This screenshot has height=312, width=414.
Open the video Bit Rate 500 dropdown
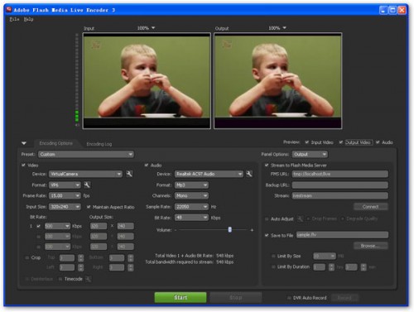point(57,226)
